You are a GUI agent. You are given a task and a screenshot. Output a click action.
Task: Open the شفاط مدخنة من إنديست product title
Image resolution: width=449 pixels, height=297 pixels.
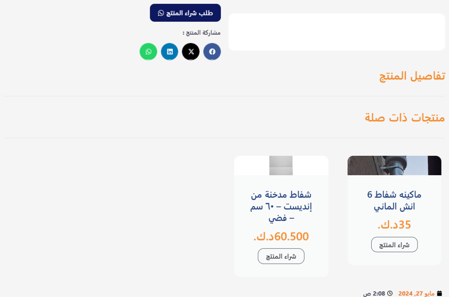pyautogui.click(x=281, y=206)
